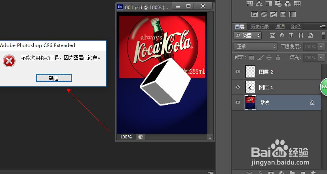Filter layers by type (T) layers
327x174 pixels.
pos(291,36)
